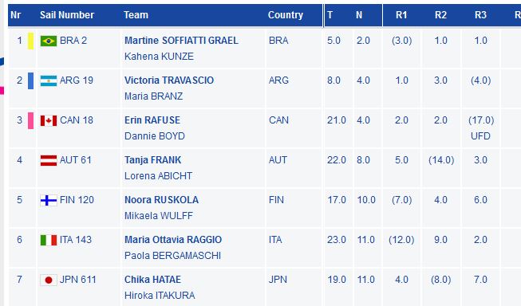Open Maria Ottavia RAGGIO team link
This screenshot has width=521, height=306.
(x=173, y=240)
